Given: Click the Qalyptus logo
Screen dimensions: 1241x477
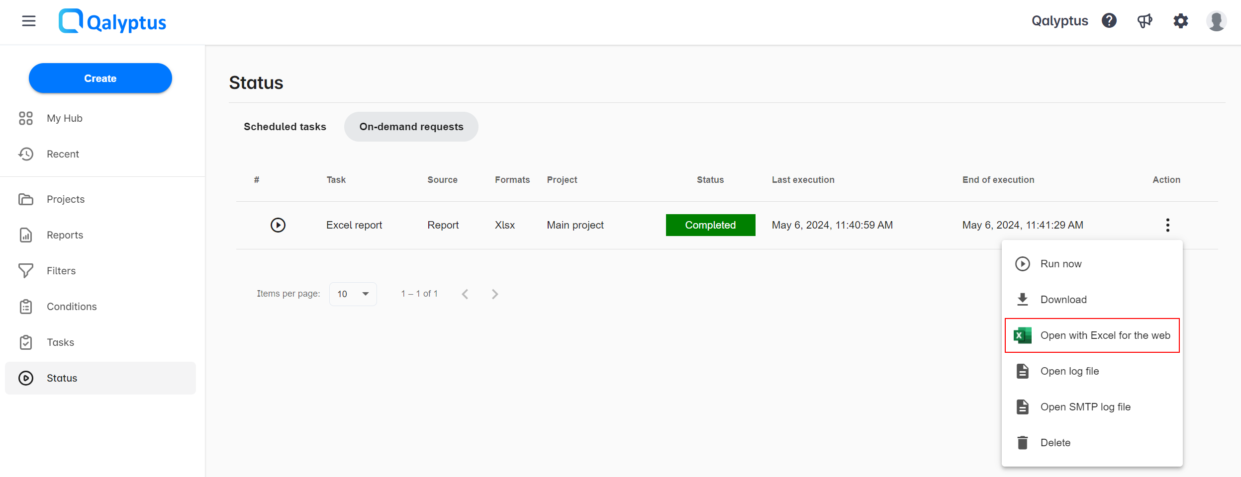Looking at the screenshot, I should point(112,21).
